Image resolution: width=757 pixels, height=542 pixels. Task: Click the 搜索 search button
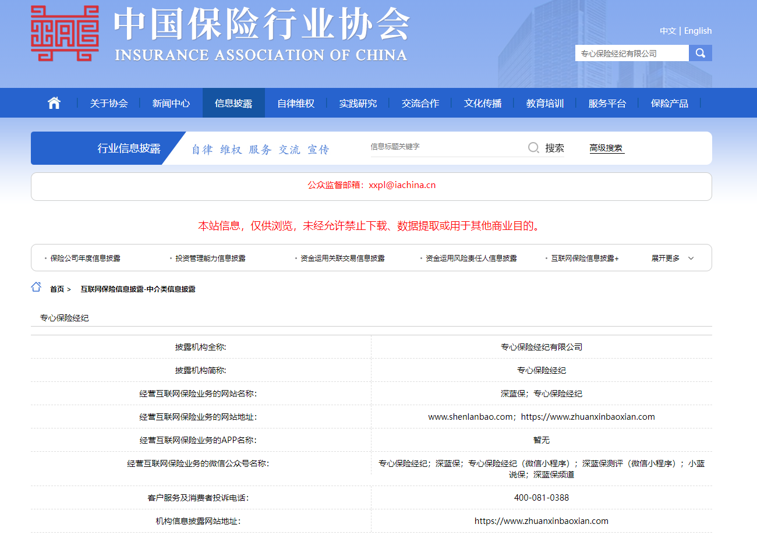coord(556,148)
